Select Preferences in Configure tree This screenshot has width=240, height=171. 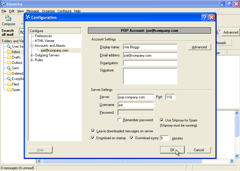pyautogui.click(x=43, y=36)
